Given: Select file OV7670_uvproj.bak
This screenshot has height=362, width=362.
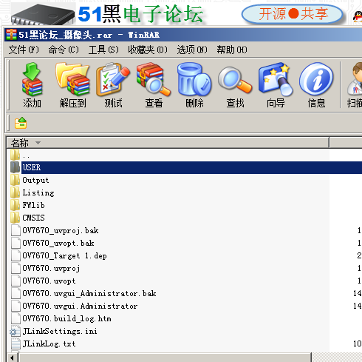Looking at the screenshot, I should pos(61,230).
